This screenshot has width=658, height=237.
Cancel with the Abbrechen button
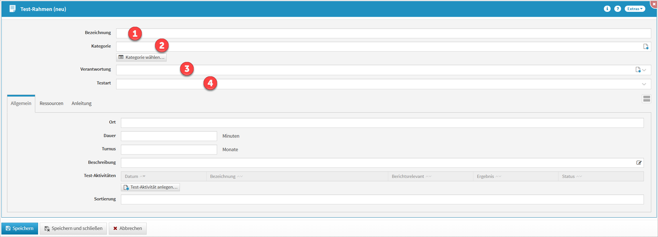tap(127, 228)
